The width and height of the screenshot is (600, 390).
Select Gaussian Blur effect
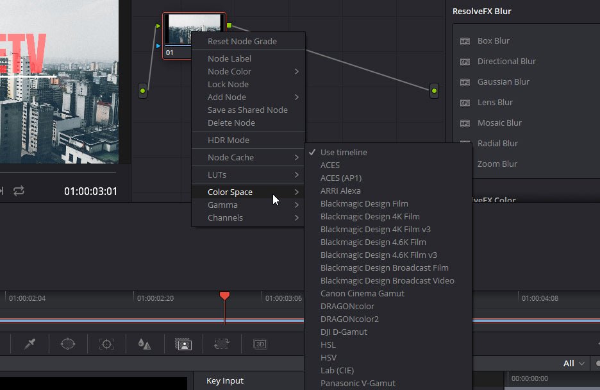503,82
